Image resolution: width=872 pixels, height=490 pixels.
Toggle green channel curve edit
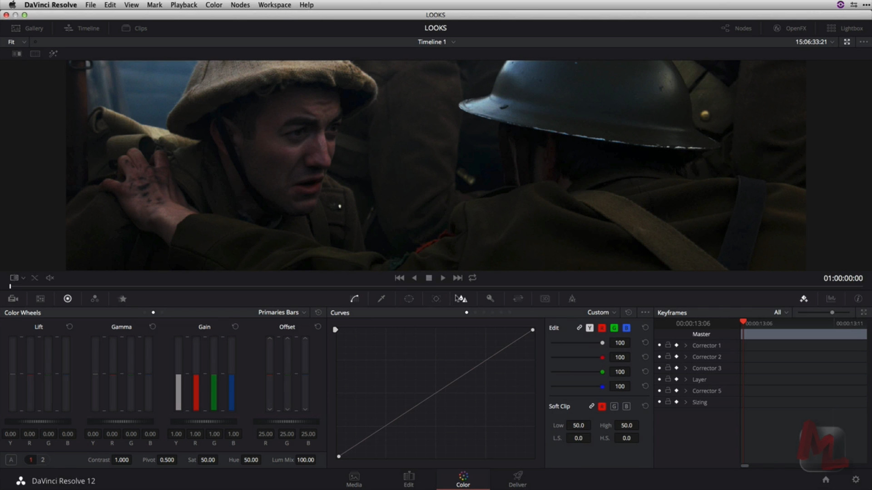coord(614,328)
